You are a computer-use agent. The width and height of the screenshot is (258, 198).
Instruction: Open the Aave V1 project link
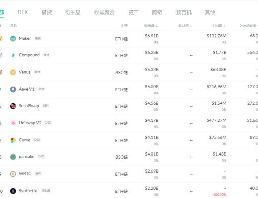(x=27, y=89)
